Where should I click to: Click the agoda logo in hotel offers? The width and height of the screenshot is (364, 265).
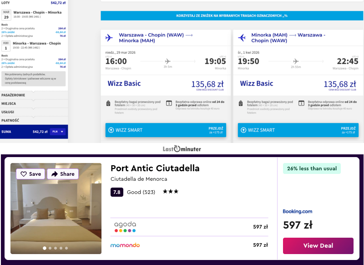[x=125, y=227]
